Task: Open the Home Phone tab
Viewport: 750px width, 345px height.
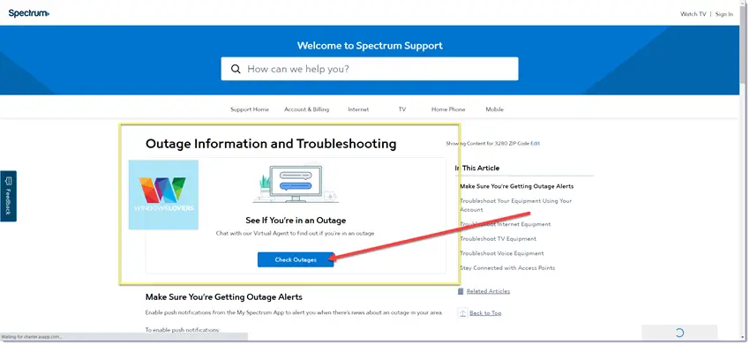Action: (x=448, y=109)
